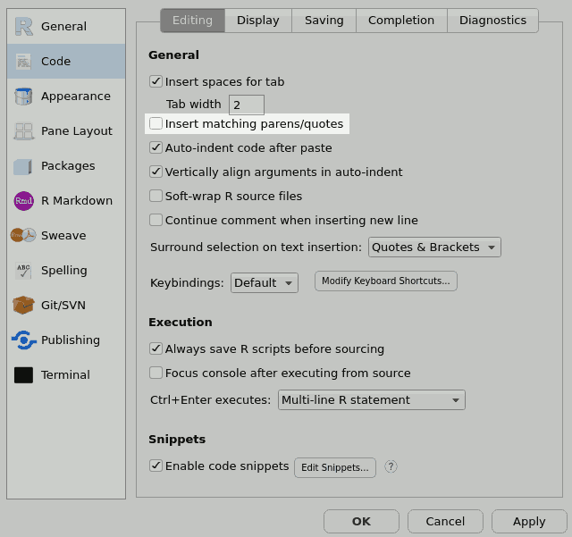Click the Modify Keyboard Shortcuts button
This screenshot has width=572, height=537.
(x=386, y=281)
